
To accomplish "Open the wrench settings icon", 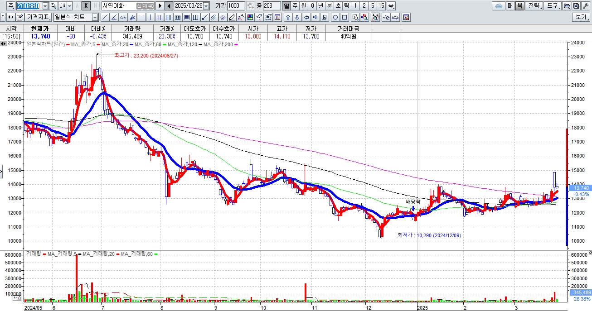I will tap(585, 6).
